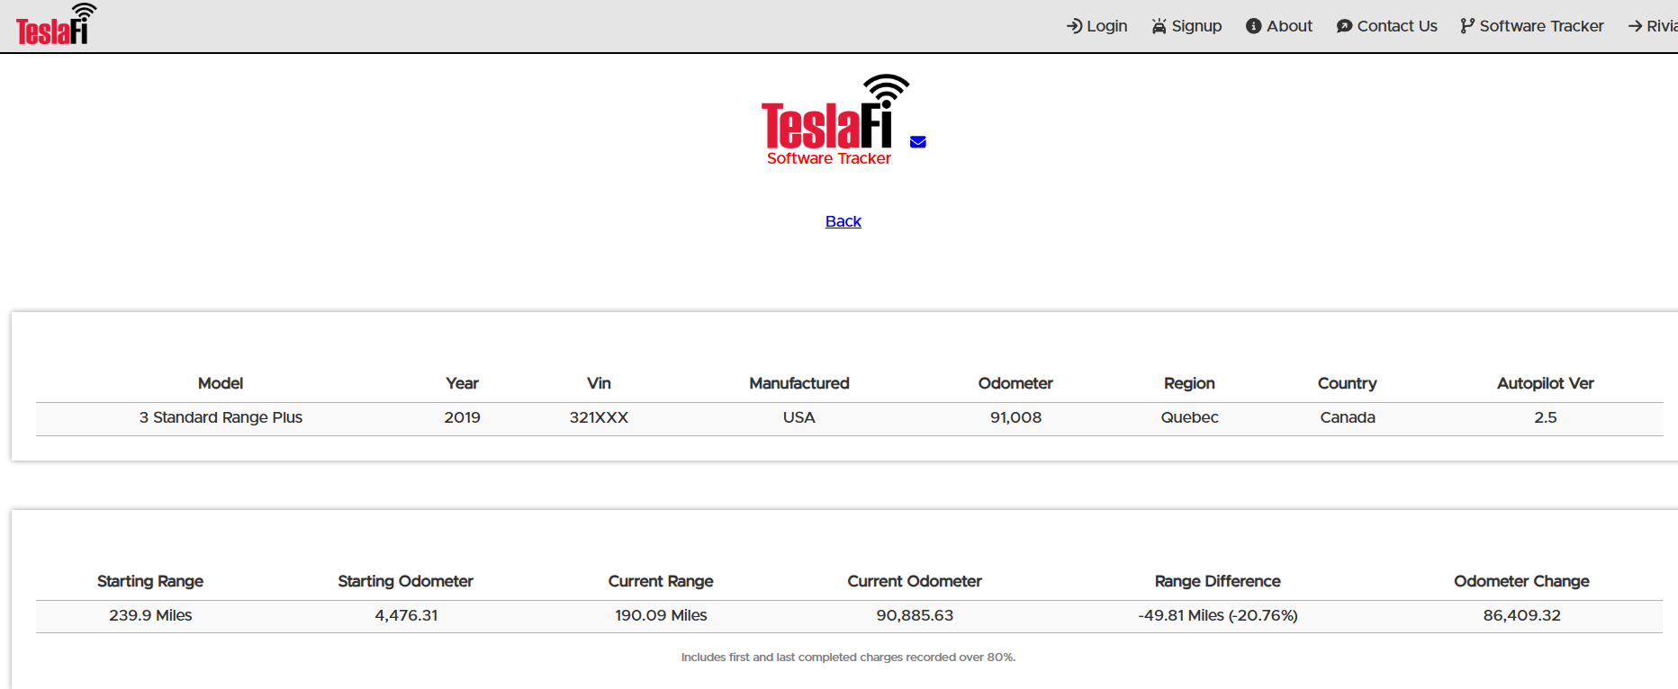Click the Starting Range header

click(x=150, y=581)
